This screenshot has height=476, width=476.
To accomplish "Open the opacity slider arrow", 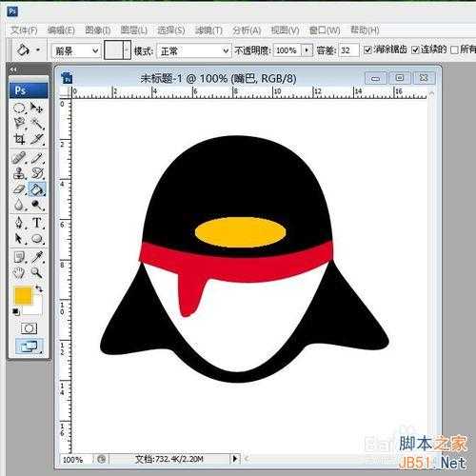I will 307,50.
